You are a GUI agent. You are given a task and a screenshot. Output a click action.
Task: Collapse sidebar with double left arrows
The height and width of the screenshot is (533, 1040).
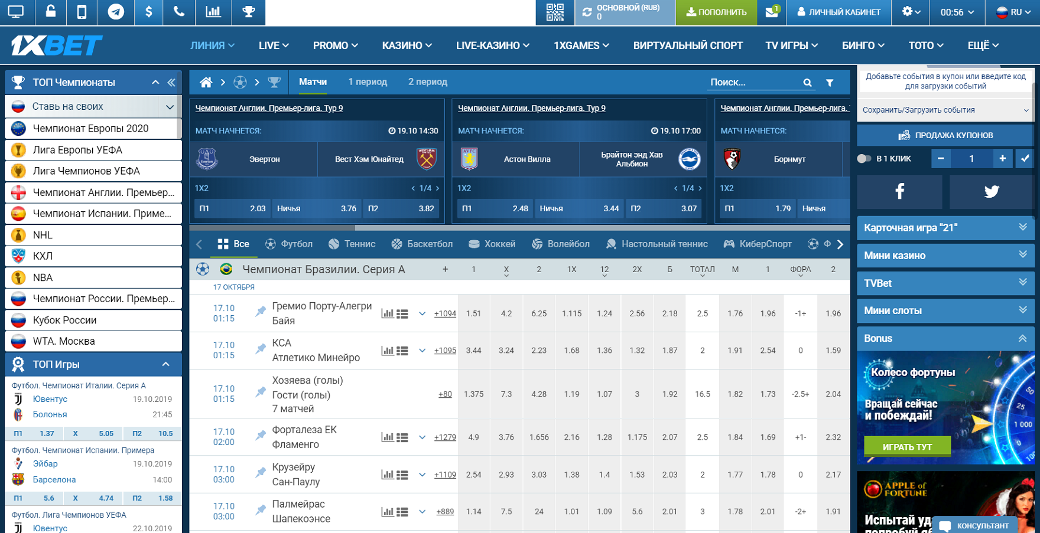click(x=171, y=83)
